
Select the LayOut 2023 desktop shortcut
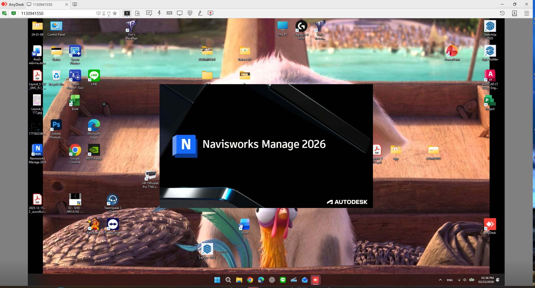[207, 251]
